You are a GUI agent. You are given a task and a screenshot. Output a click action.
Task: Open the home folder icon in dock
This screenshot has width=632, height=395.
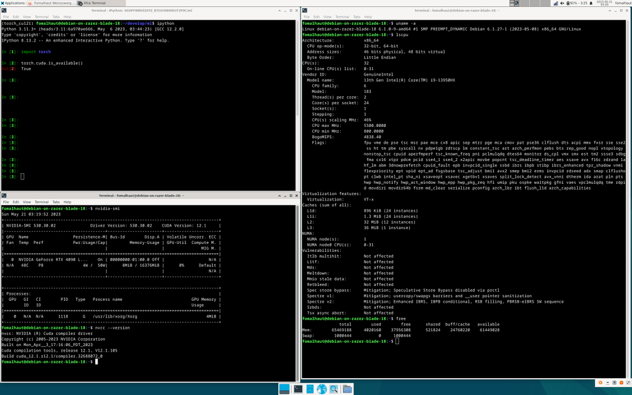(347, 389)
